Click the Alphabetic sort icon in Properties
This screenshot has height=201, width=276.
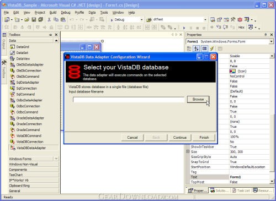[197, 48]
